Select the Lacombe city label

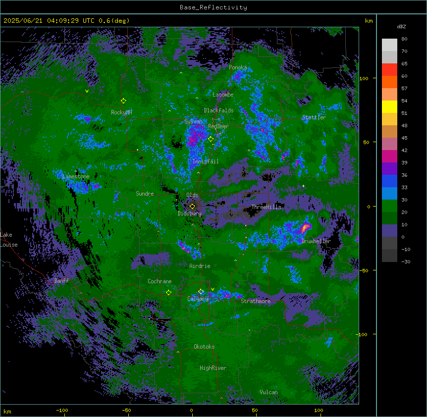coord(223,95)
